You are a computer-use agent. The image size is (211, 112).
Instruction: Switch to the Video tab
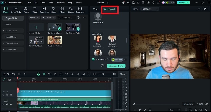tap(96, 9)
